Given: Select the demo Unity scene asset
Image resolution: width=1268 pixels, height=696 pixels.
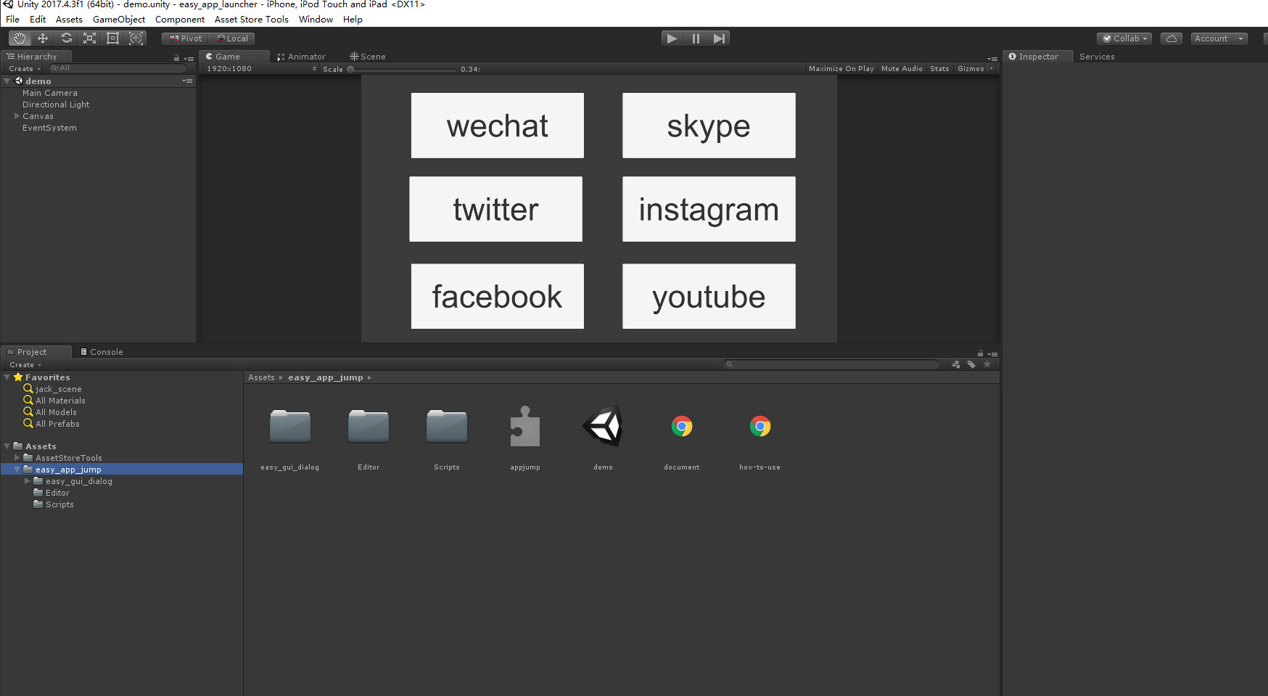Looking at the screenshot, I should pyautogui.click(x=603, y=427).
